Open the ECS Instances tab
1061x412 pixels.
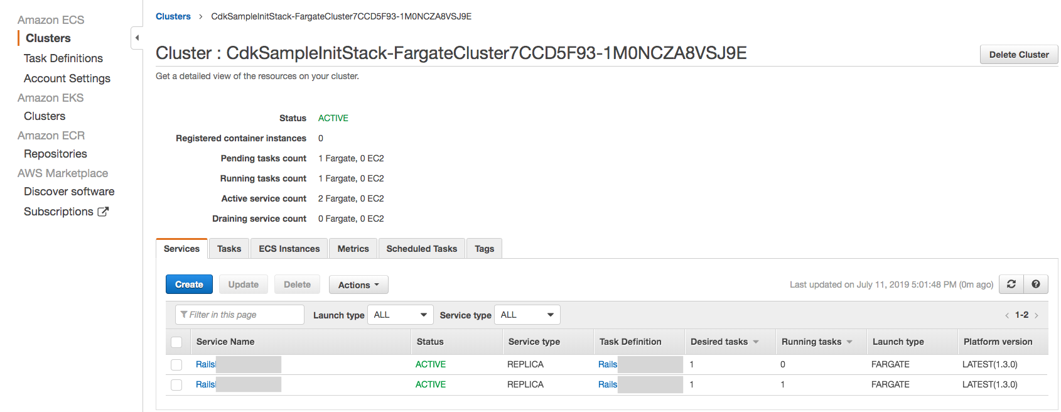coord(289,249)
